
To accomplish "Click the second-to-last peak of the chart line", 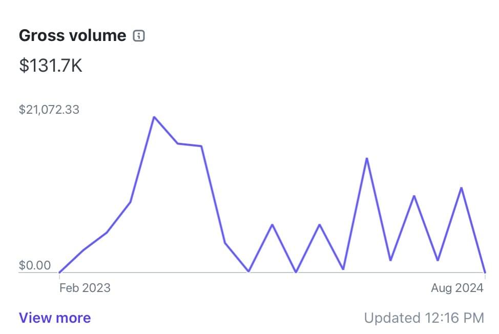I will tap(414, 196).
